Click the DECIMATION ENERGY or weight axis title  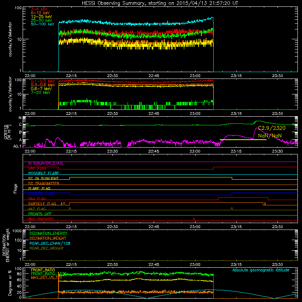coord(6,245)
